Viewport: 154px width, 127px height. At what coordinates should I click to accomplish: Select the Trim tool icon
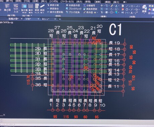[102, 12]
